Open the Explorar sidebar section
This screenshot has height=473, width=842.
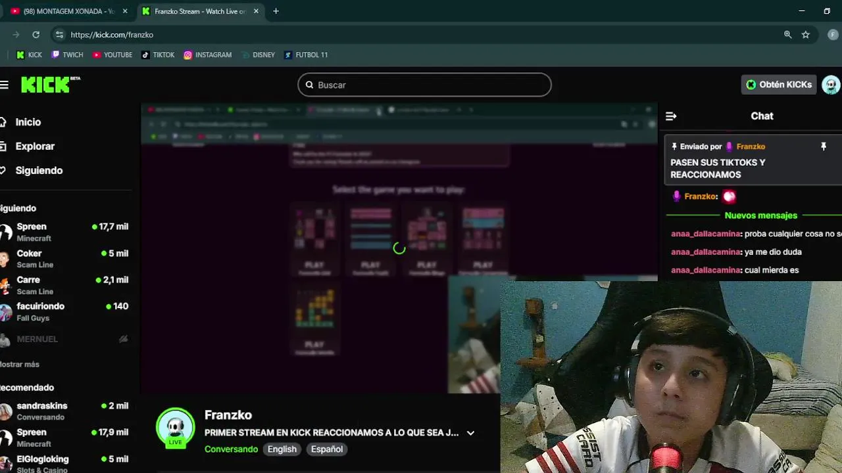[35, 146]
